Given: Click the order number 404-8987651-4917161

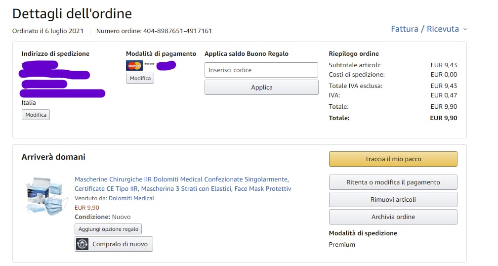Looking at the screenshot, I should [177, 31].
